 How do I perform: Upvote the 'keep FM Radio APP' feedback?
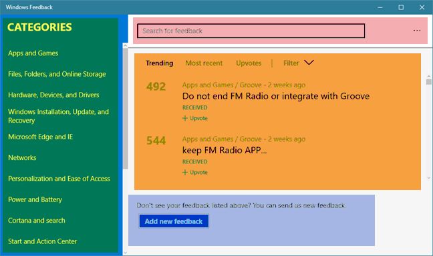pyautogui.click(x=195, y=172)
